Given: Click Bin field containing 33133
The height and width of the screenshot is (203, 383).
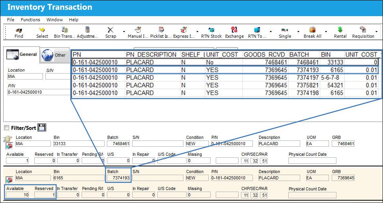Looking at the screenshot, I should click(x=78, y=144).
